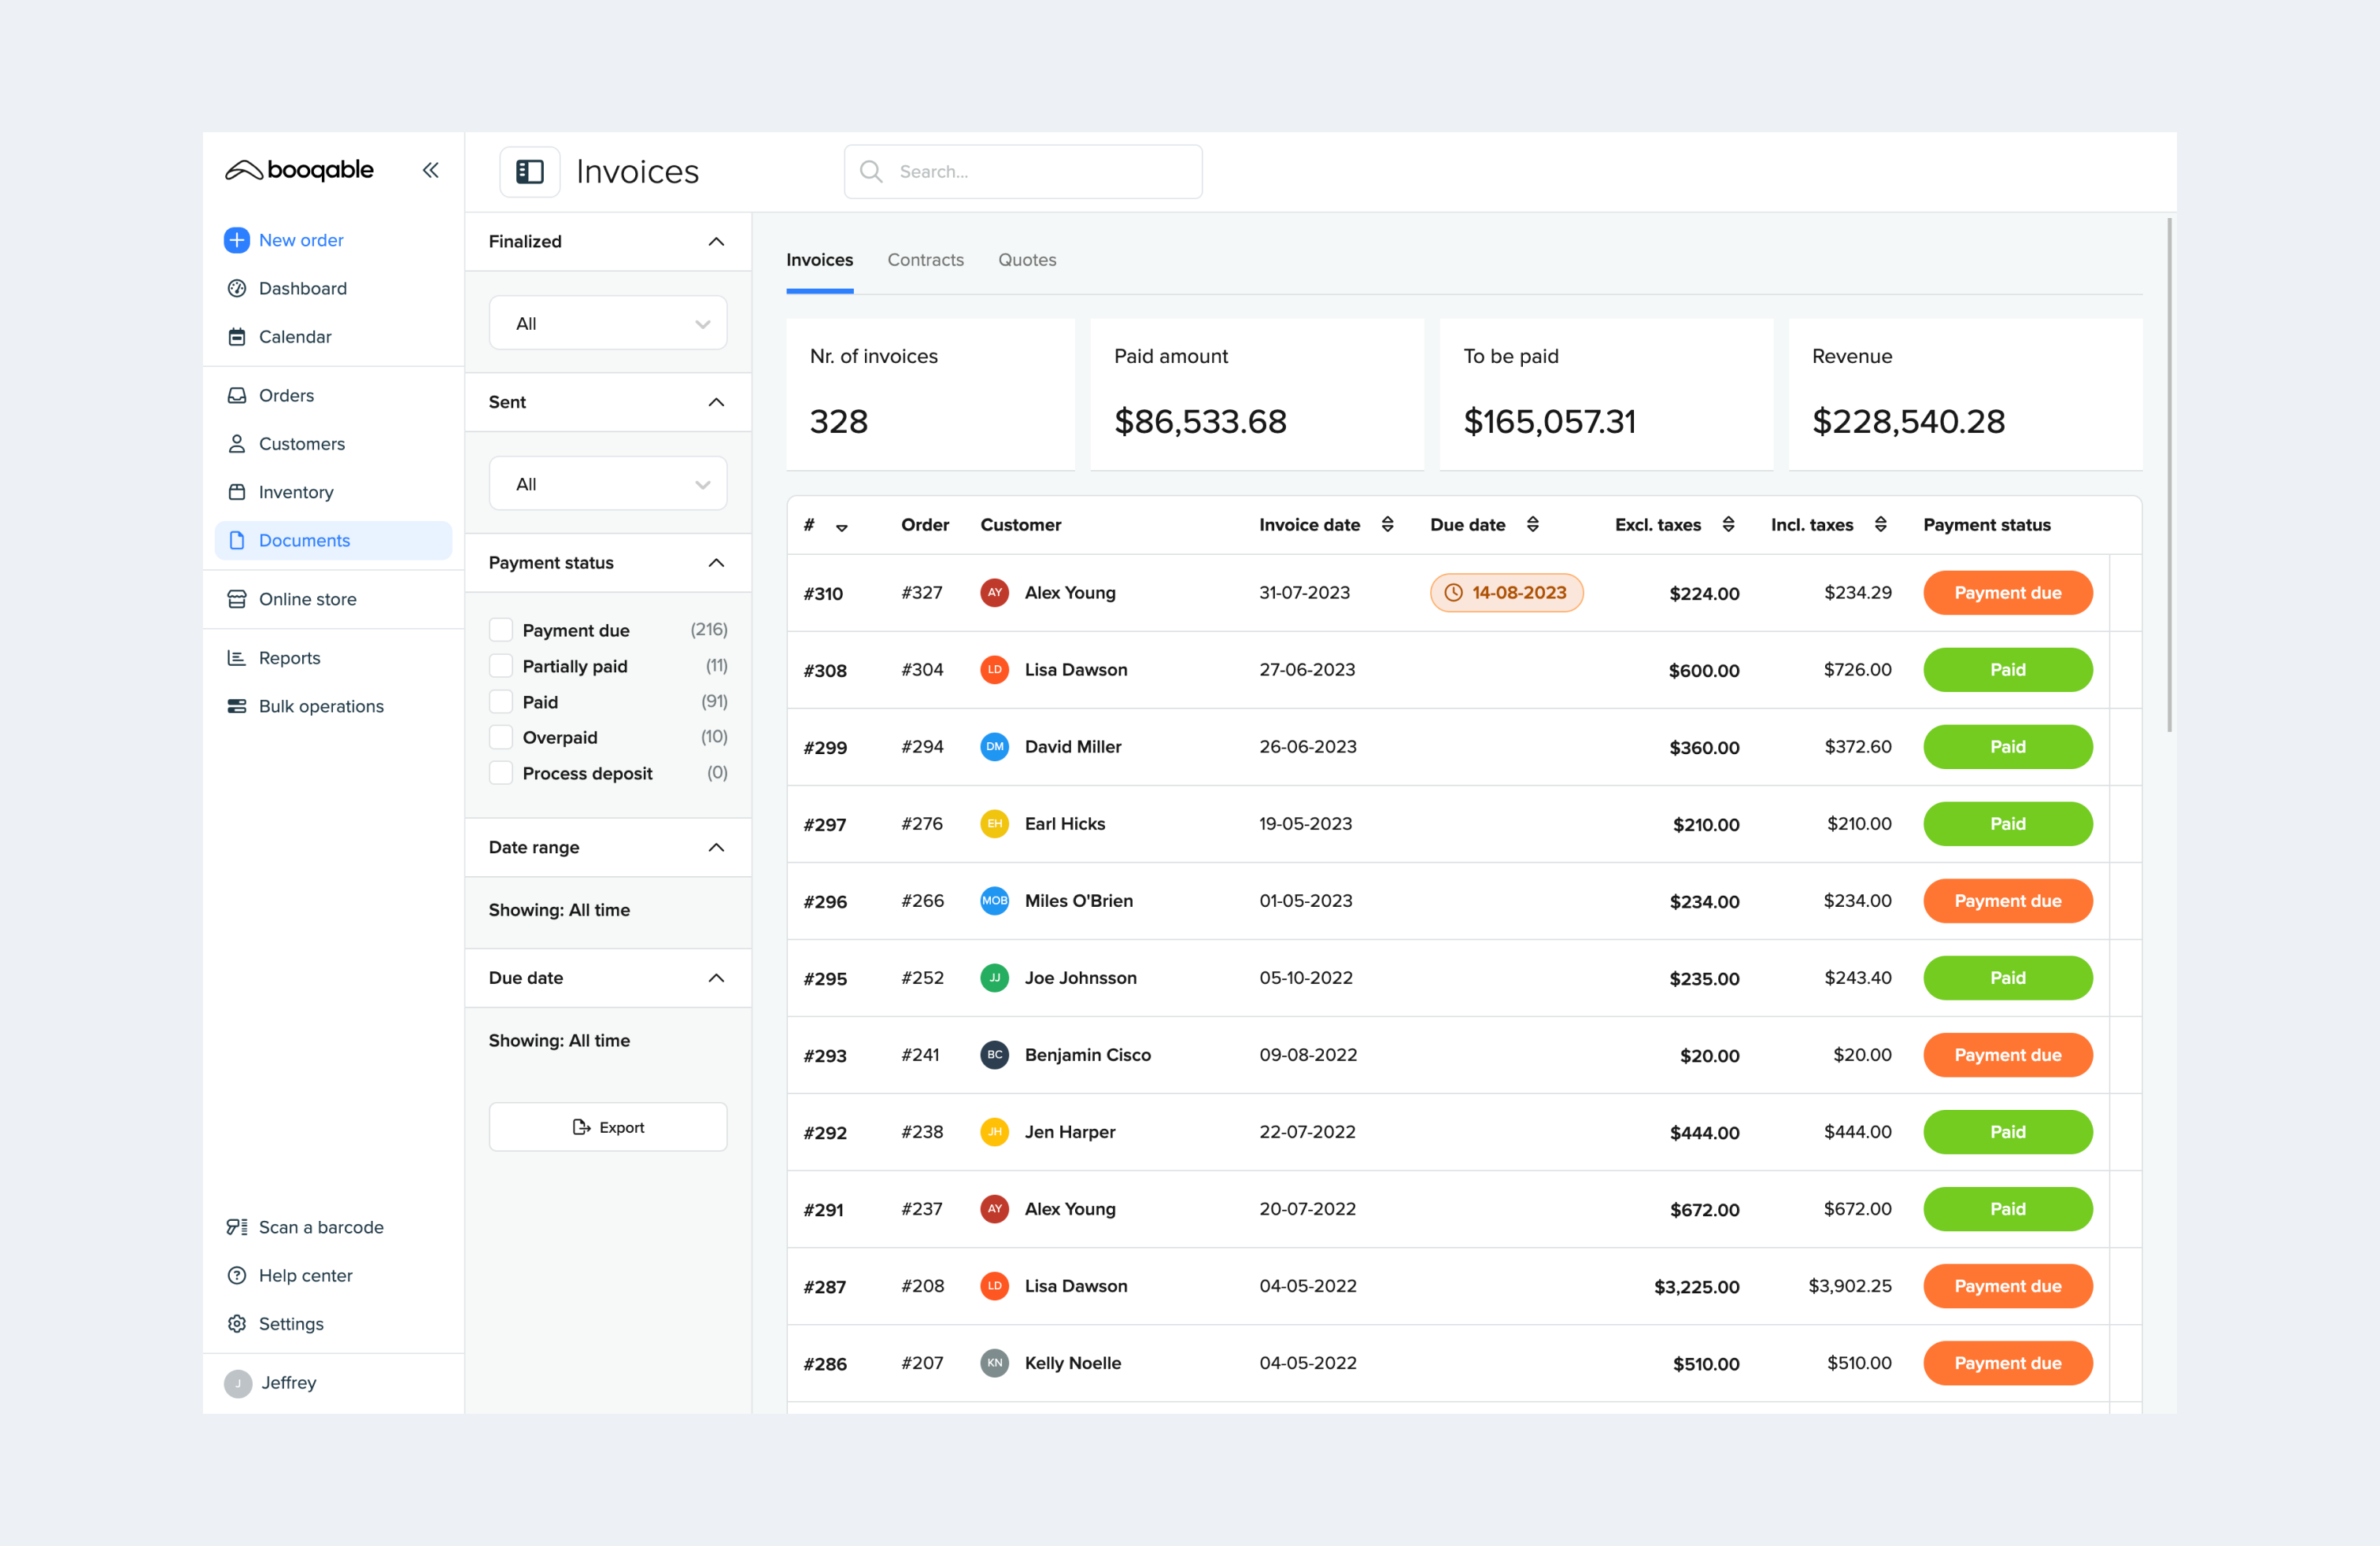Open the Finalized All dropdown

(x=607, y=322)
